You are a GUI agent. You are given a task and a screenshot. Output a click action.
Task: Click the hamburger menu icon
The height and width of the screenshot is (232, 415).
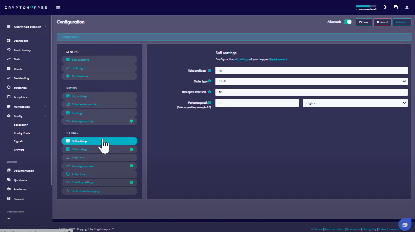[58, 7]
